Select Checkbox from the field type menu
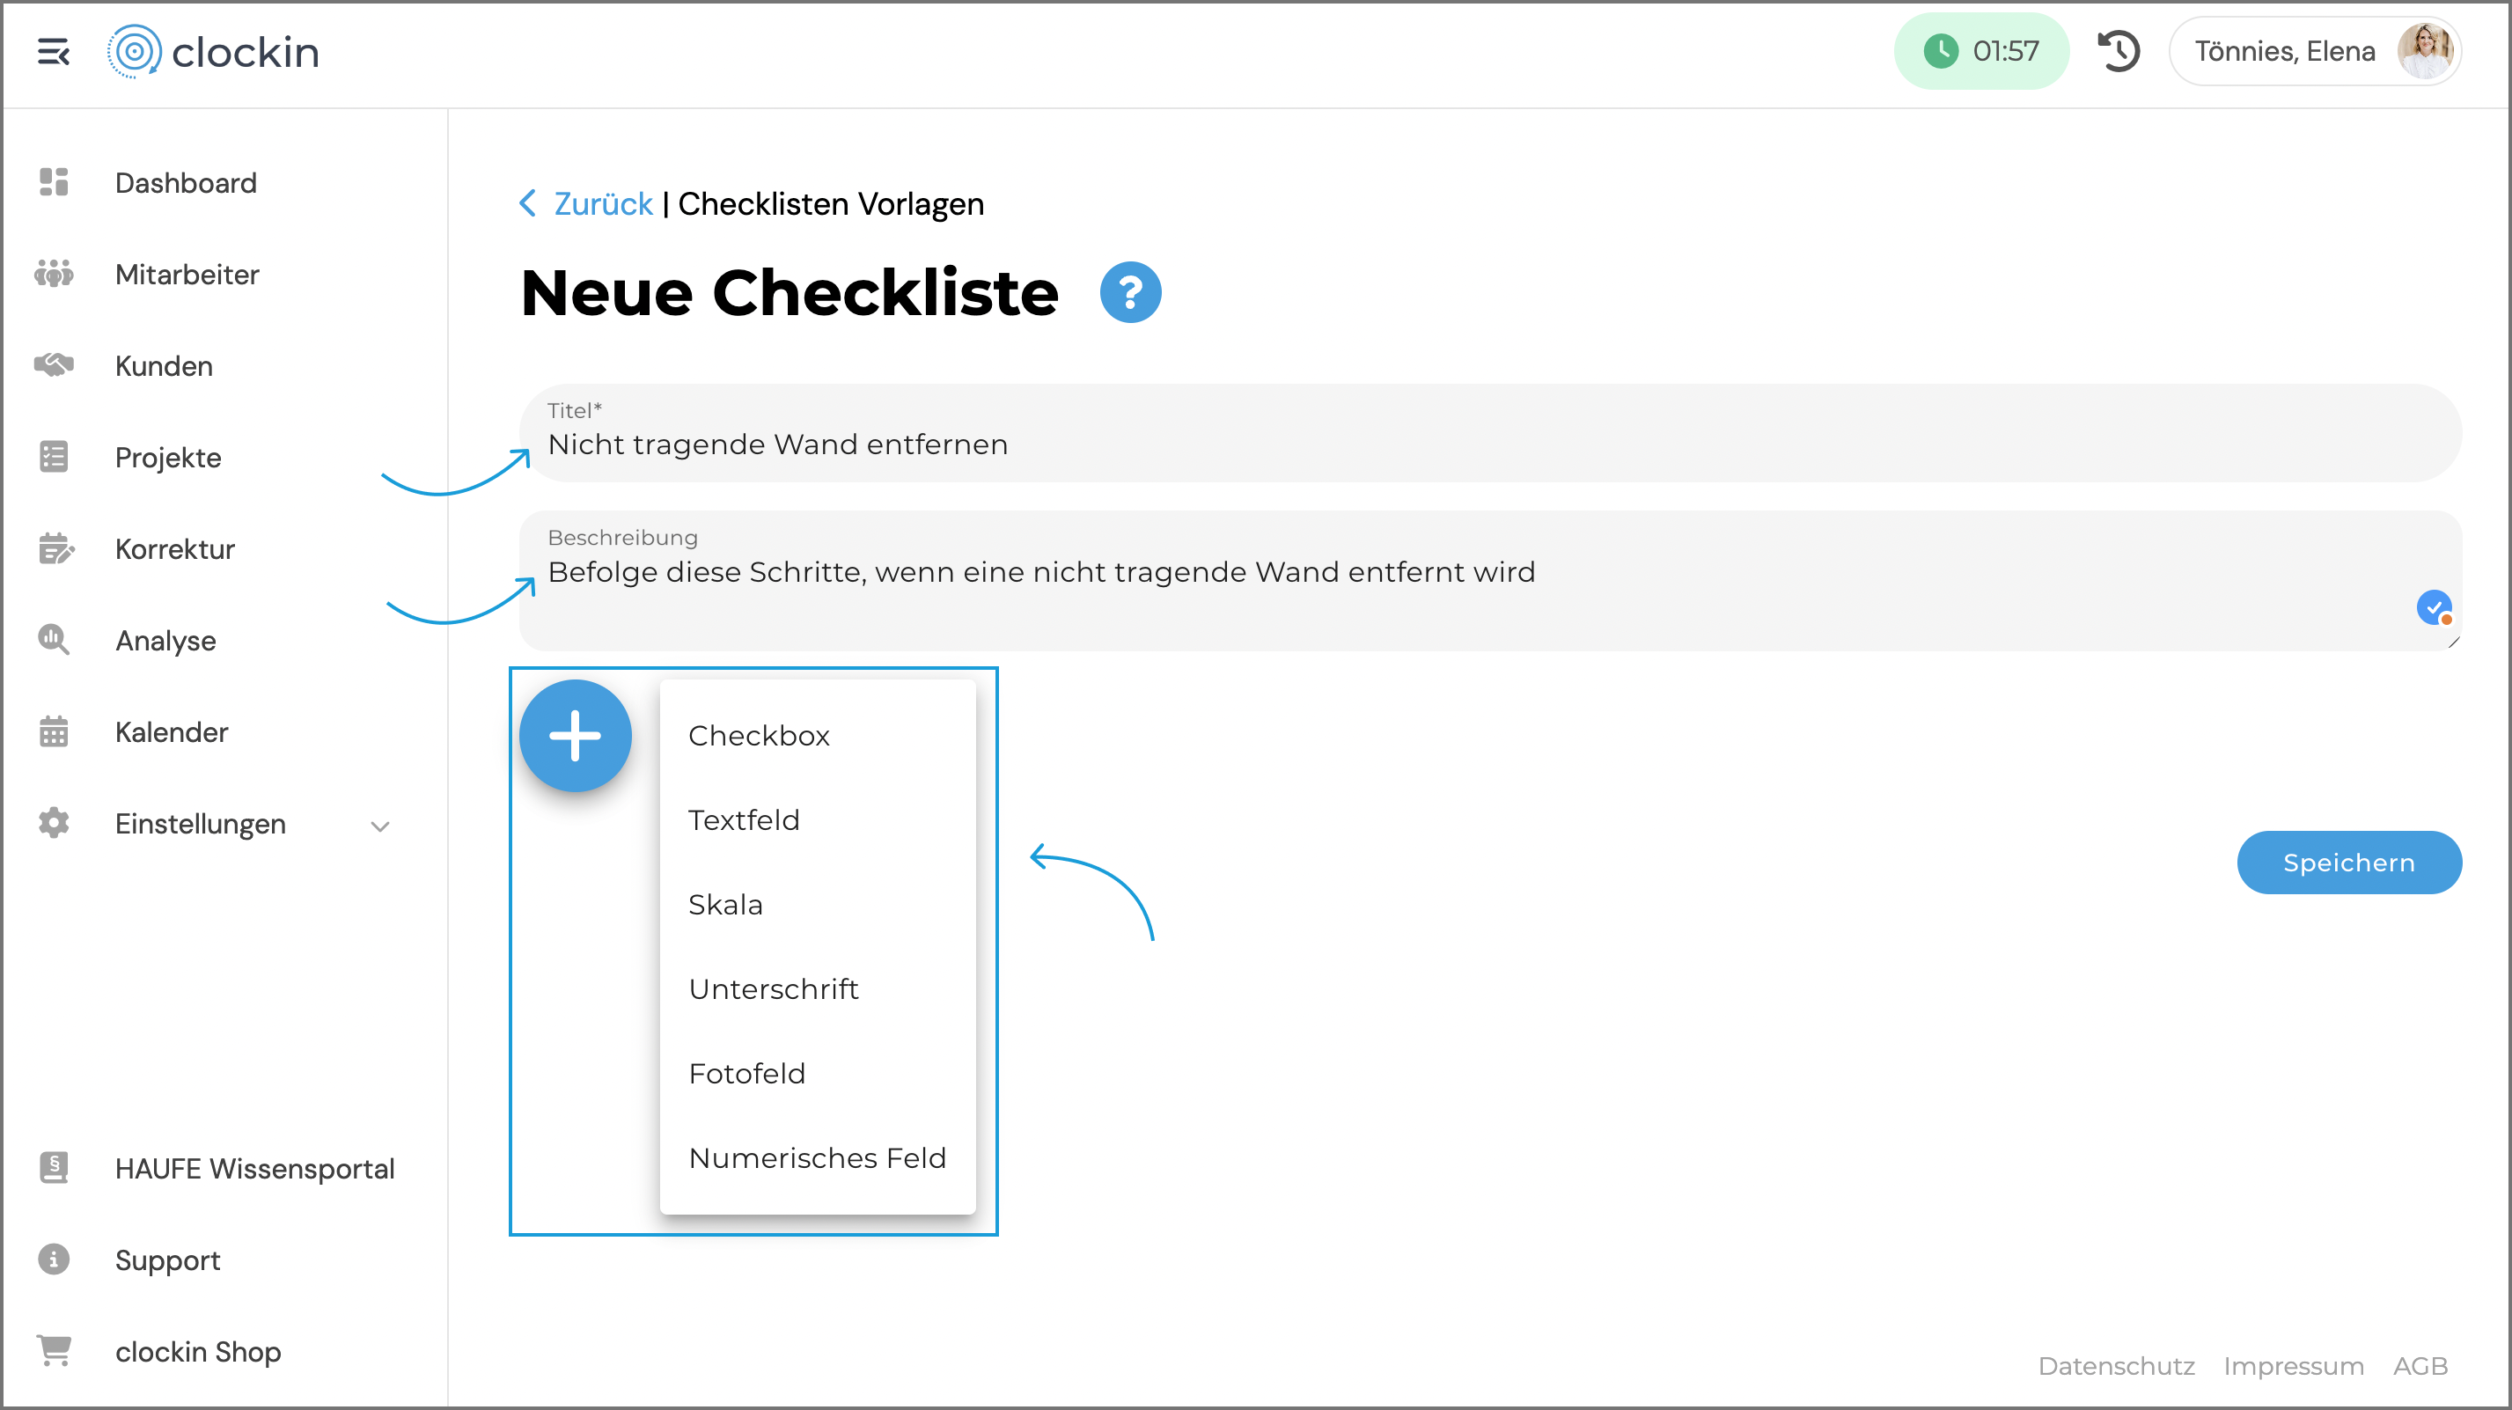 759,735
